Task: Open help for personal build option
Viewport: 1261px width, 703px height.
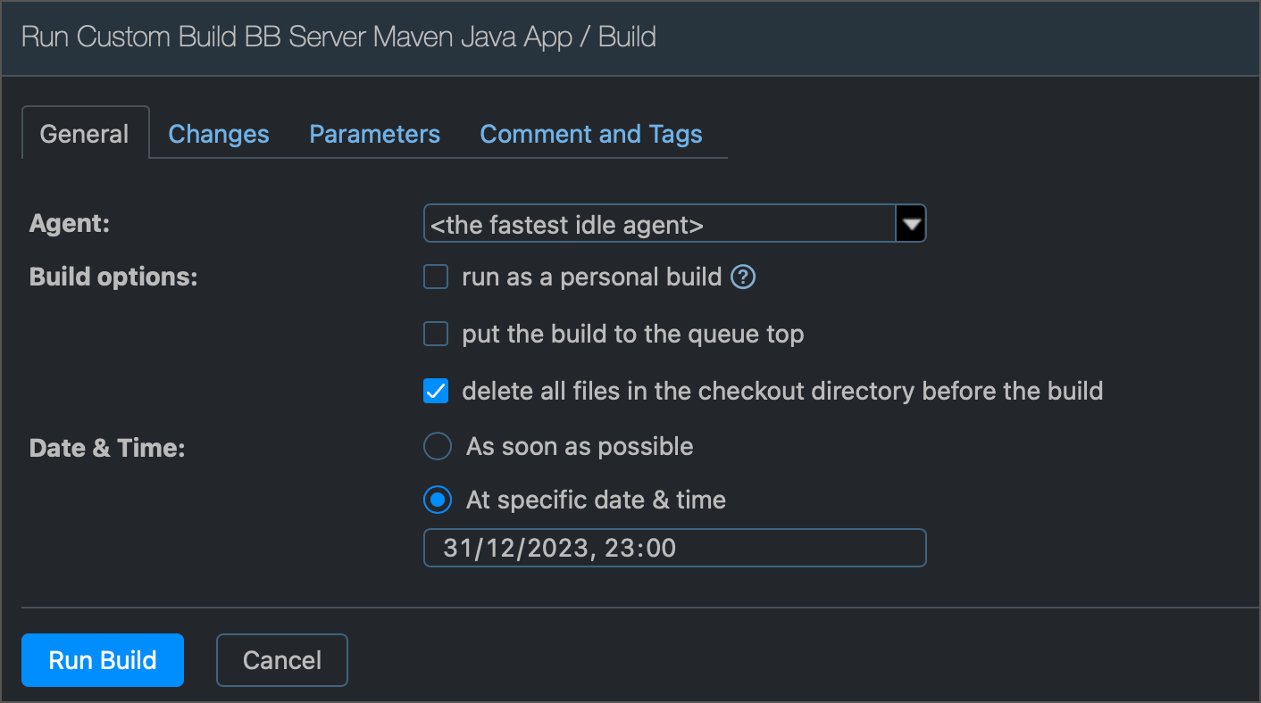Action: point(744,277)
